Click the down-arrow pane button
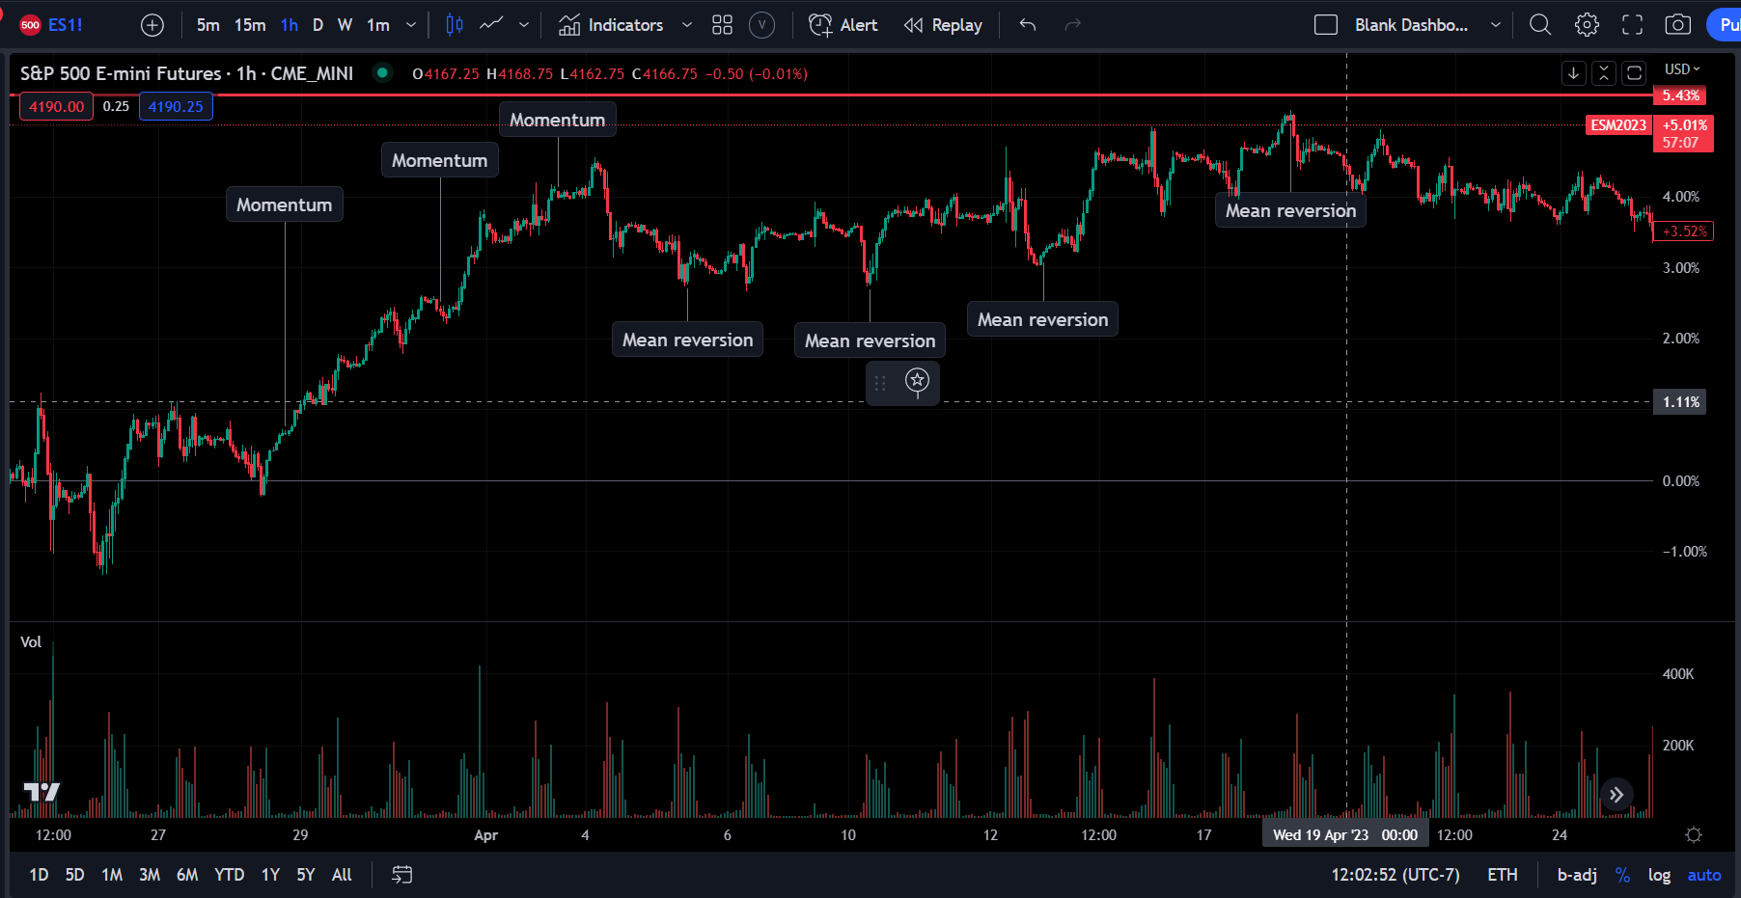 point(1574,73)
